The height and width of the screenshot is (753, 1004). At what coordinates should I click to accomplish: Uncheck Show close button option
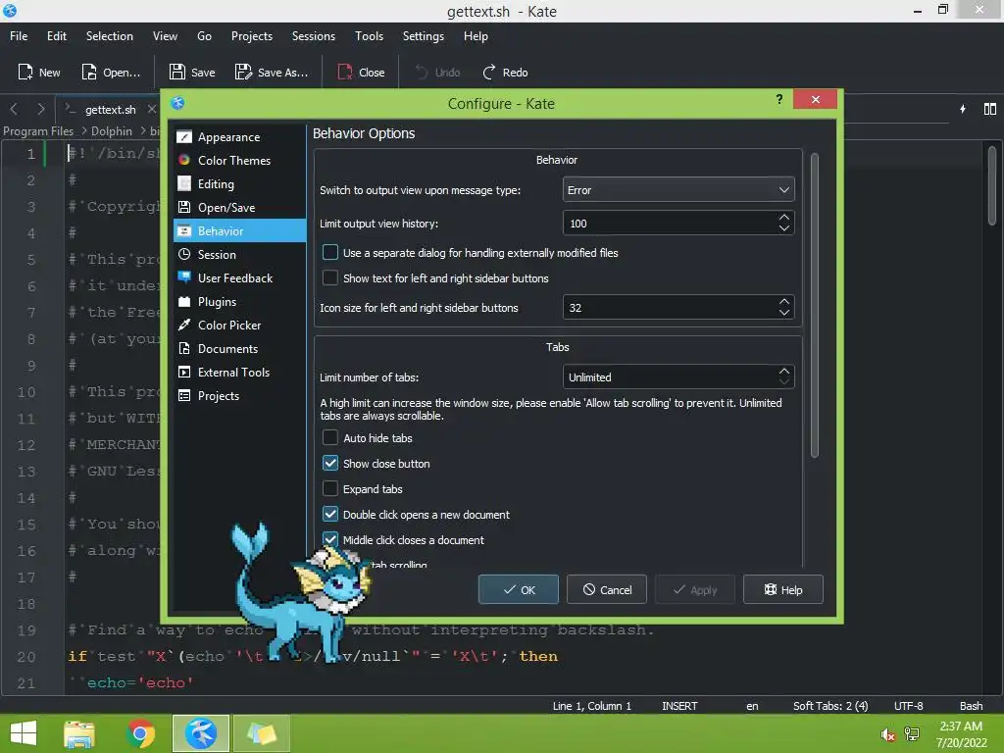click(330, 463)
